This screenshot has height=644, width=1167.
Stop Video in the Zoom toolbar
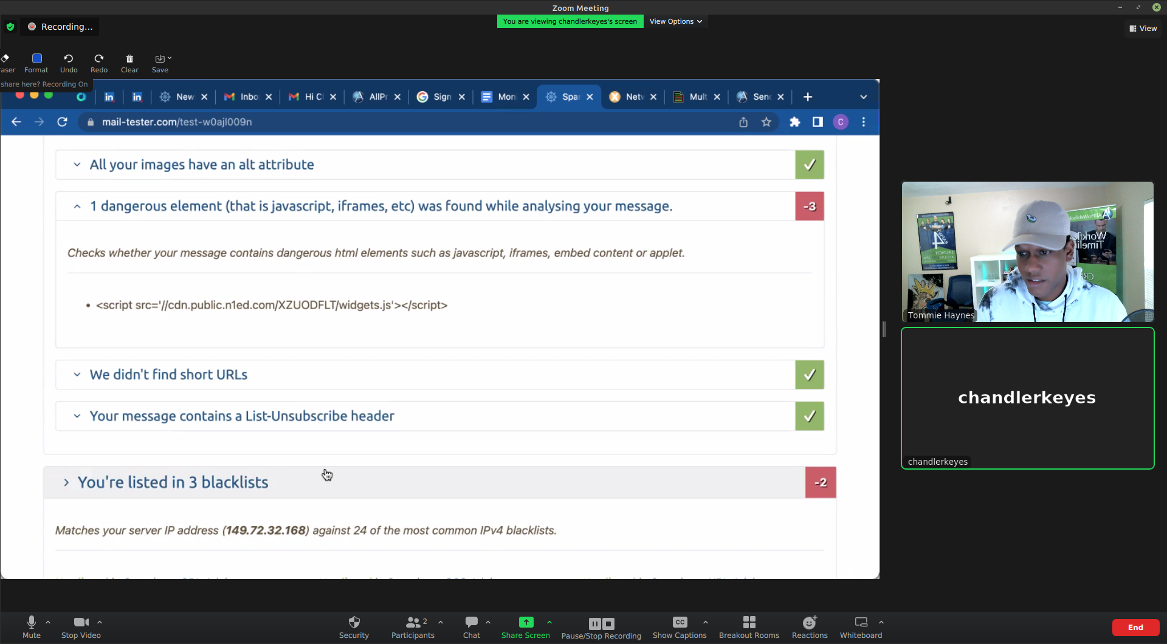81,627
